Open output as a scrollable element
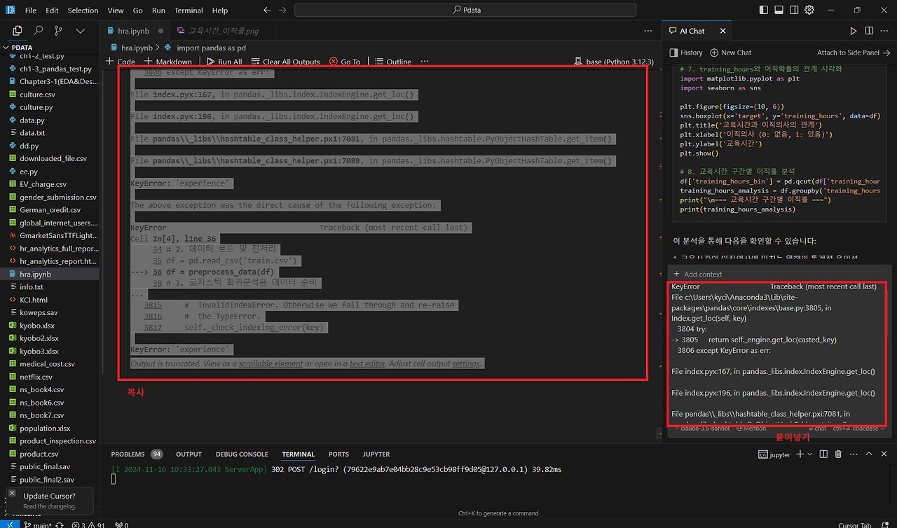 click(x=271, y=363)
